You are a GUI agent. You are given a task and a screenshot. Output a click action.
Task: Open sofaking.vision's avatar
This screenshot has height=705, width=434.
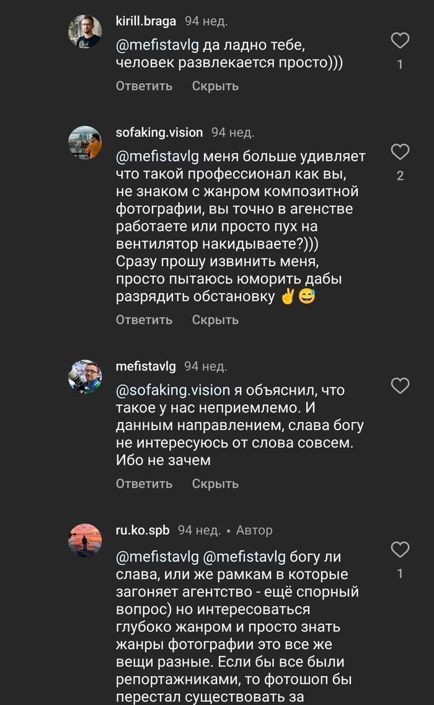[85, 143]
